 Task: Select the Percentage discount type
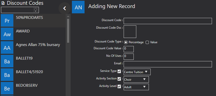tap(126, 42)
